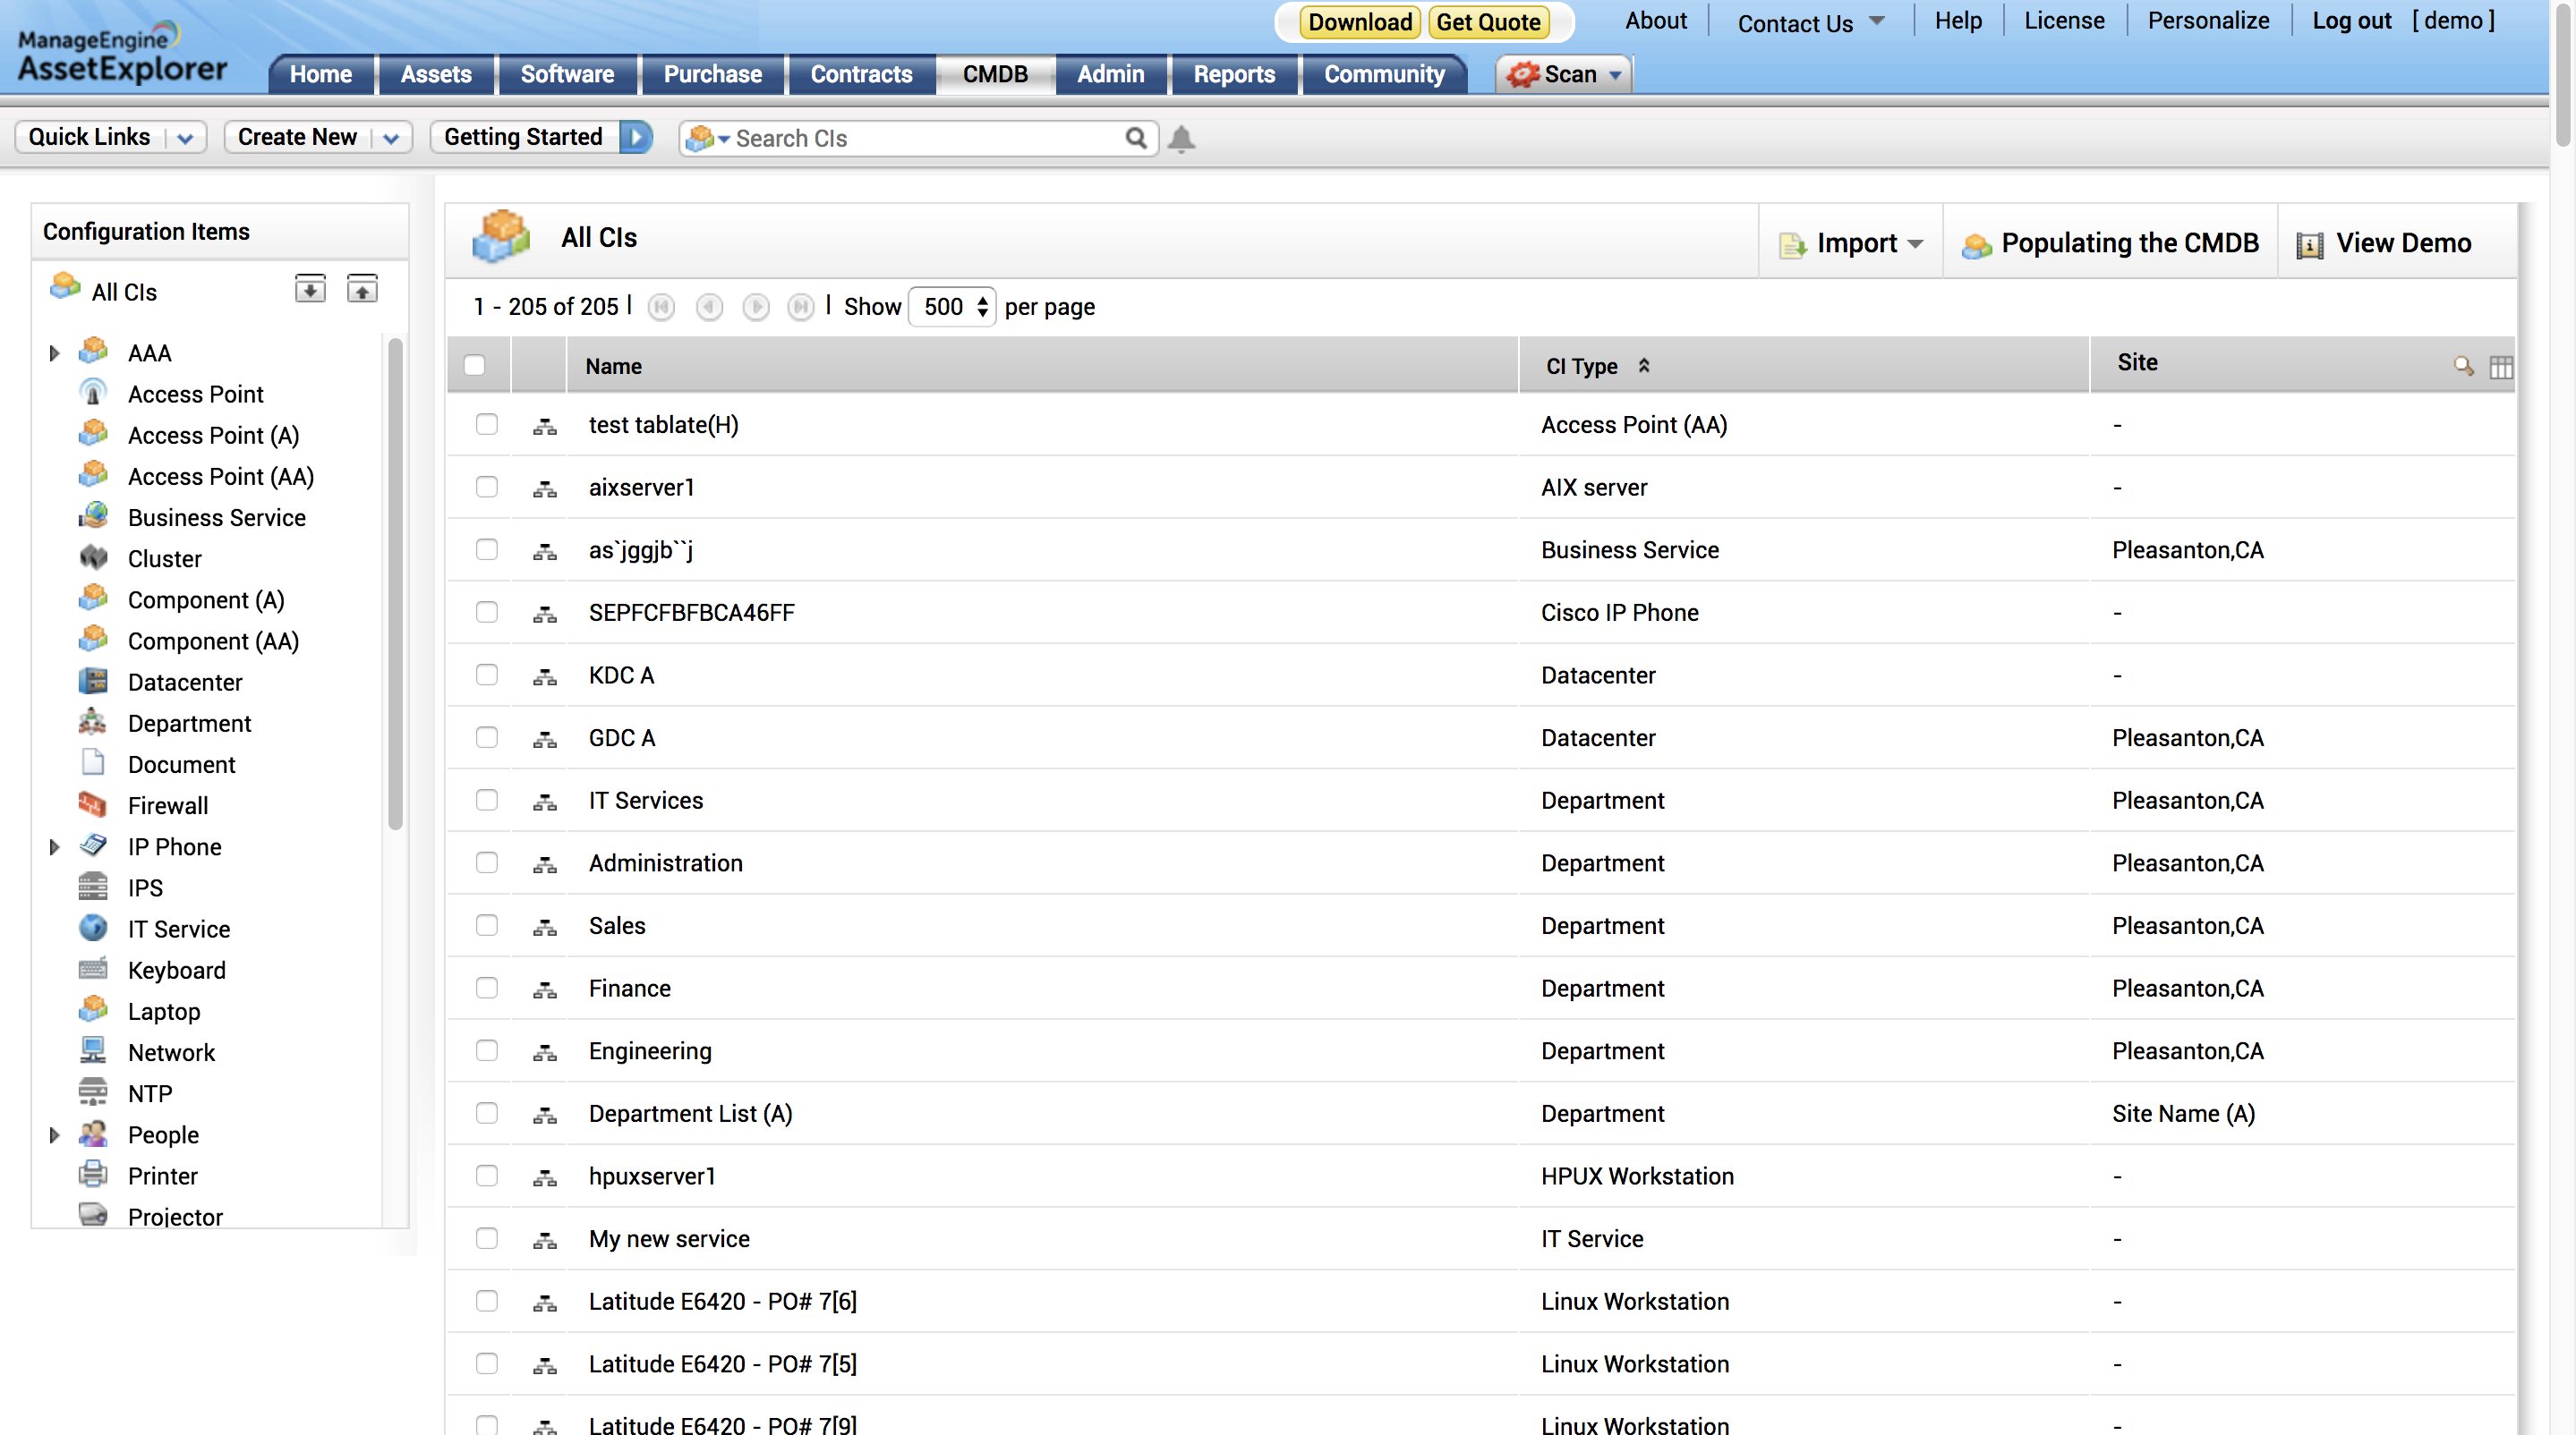Click the search magnifier in Search CIs
This screenshot has height=1435, width=2576.
[1135, 138]
